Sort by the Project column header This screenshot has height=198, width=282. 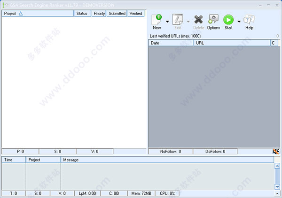[38, 14]
